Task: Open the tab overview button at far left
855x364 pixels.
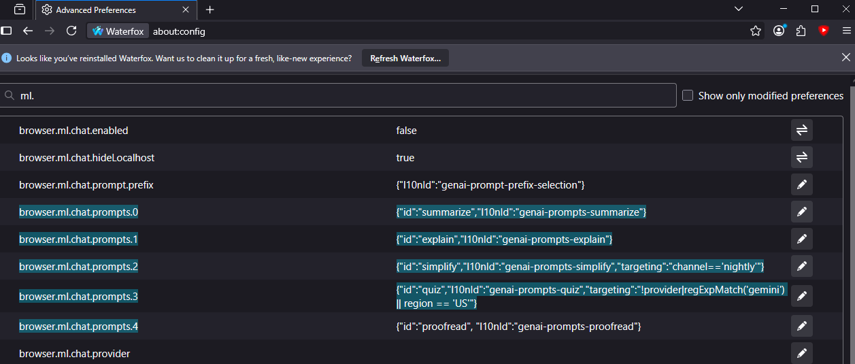Action: [19, 10]
